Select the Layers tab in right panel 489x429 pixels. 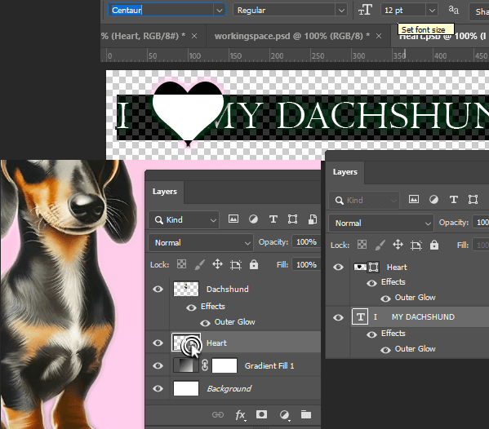[x=345, y=171]
